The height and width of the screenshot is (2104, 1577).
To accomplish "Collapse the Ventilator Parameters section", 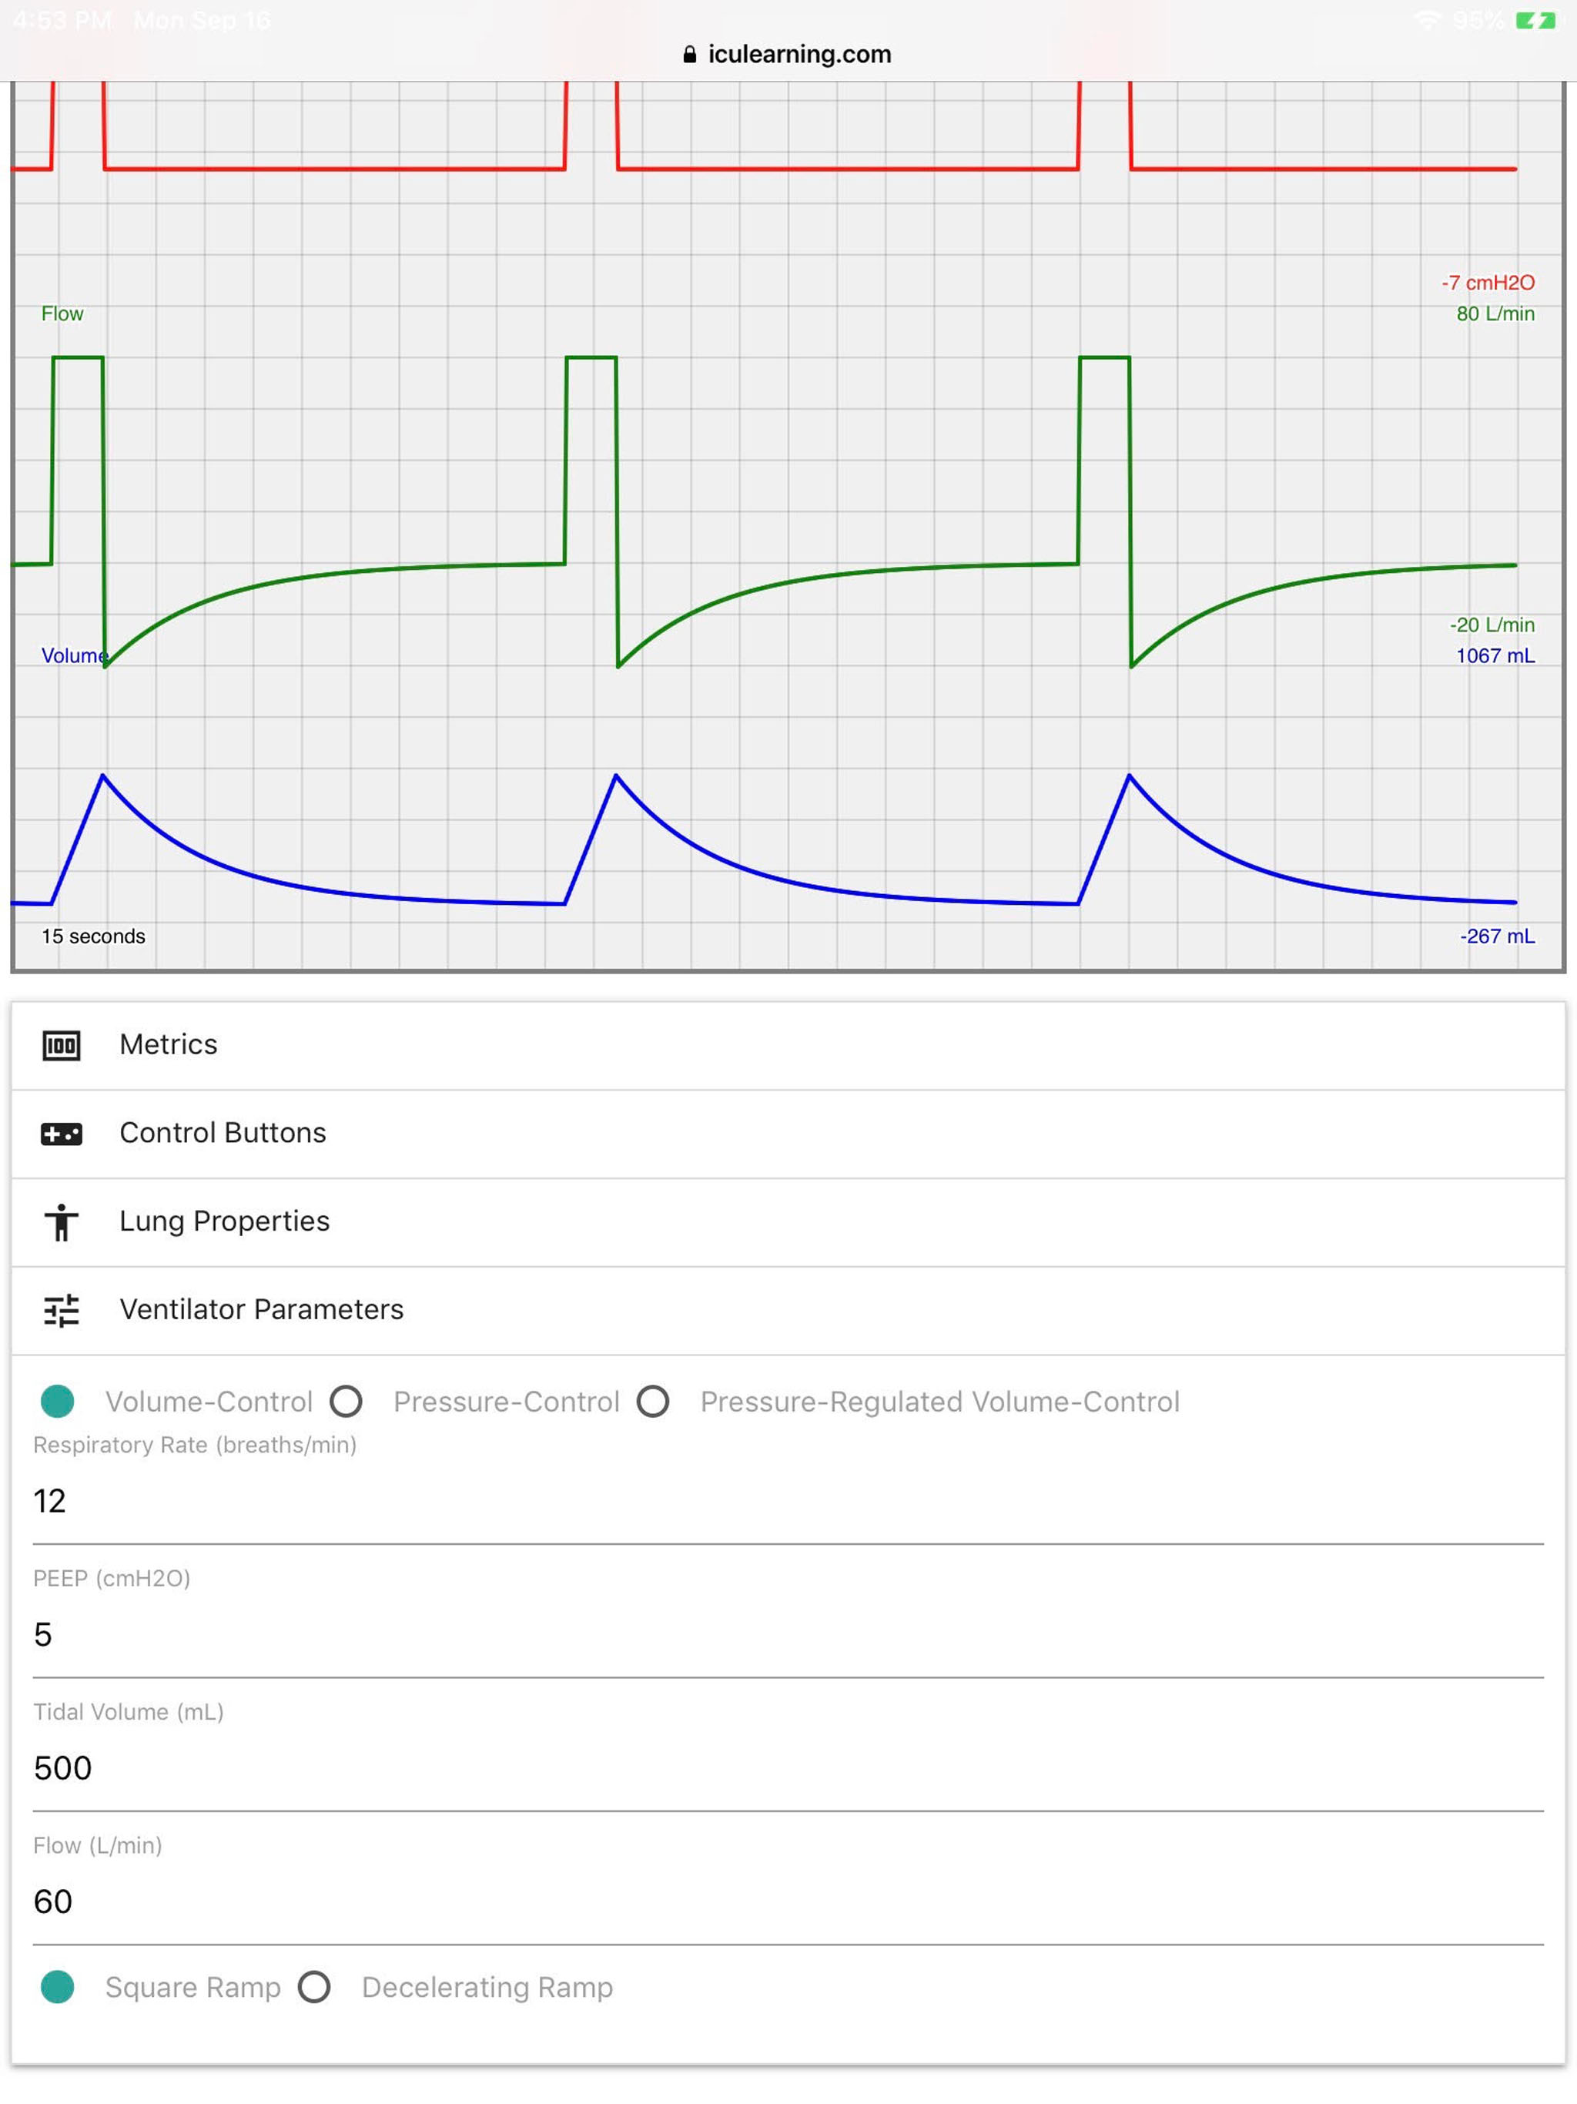I will (x=262, y=1310).
